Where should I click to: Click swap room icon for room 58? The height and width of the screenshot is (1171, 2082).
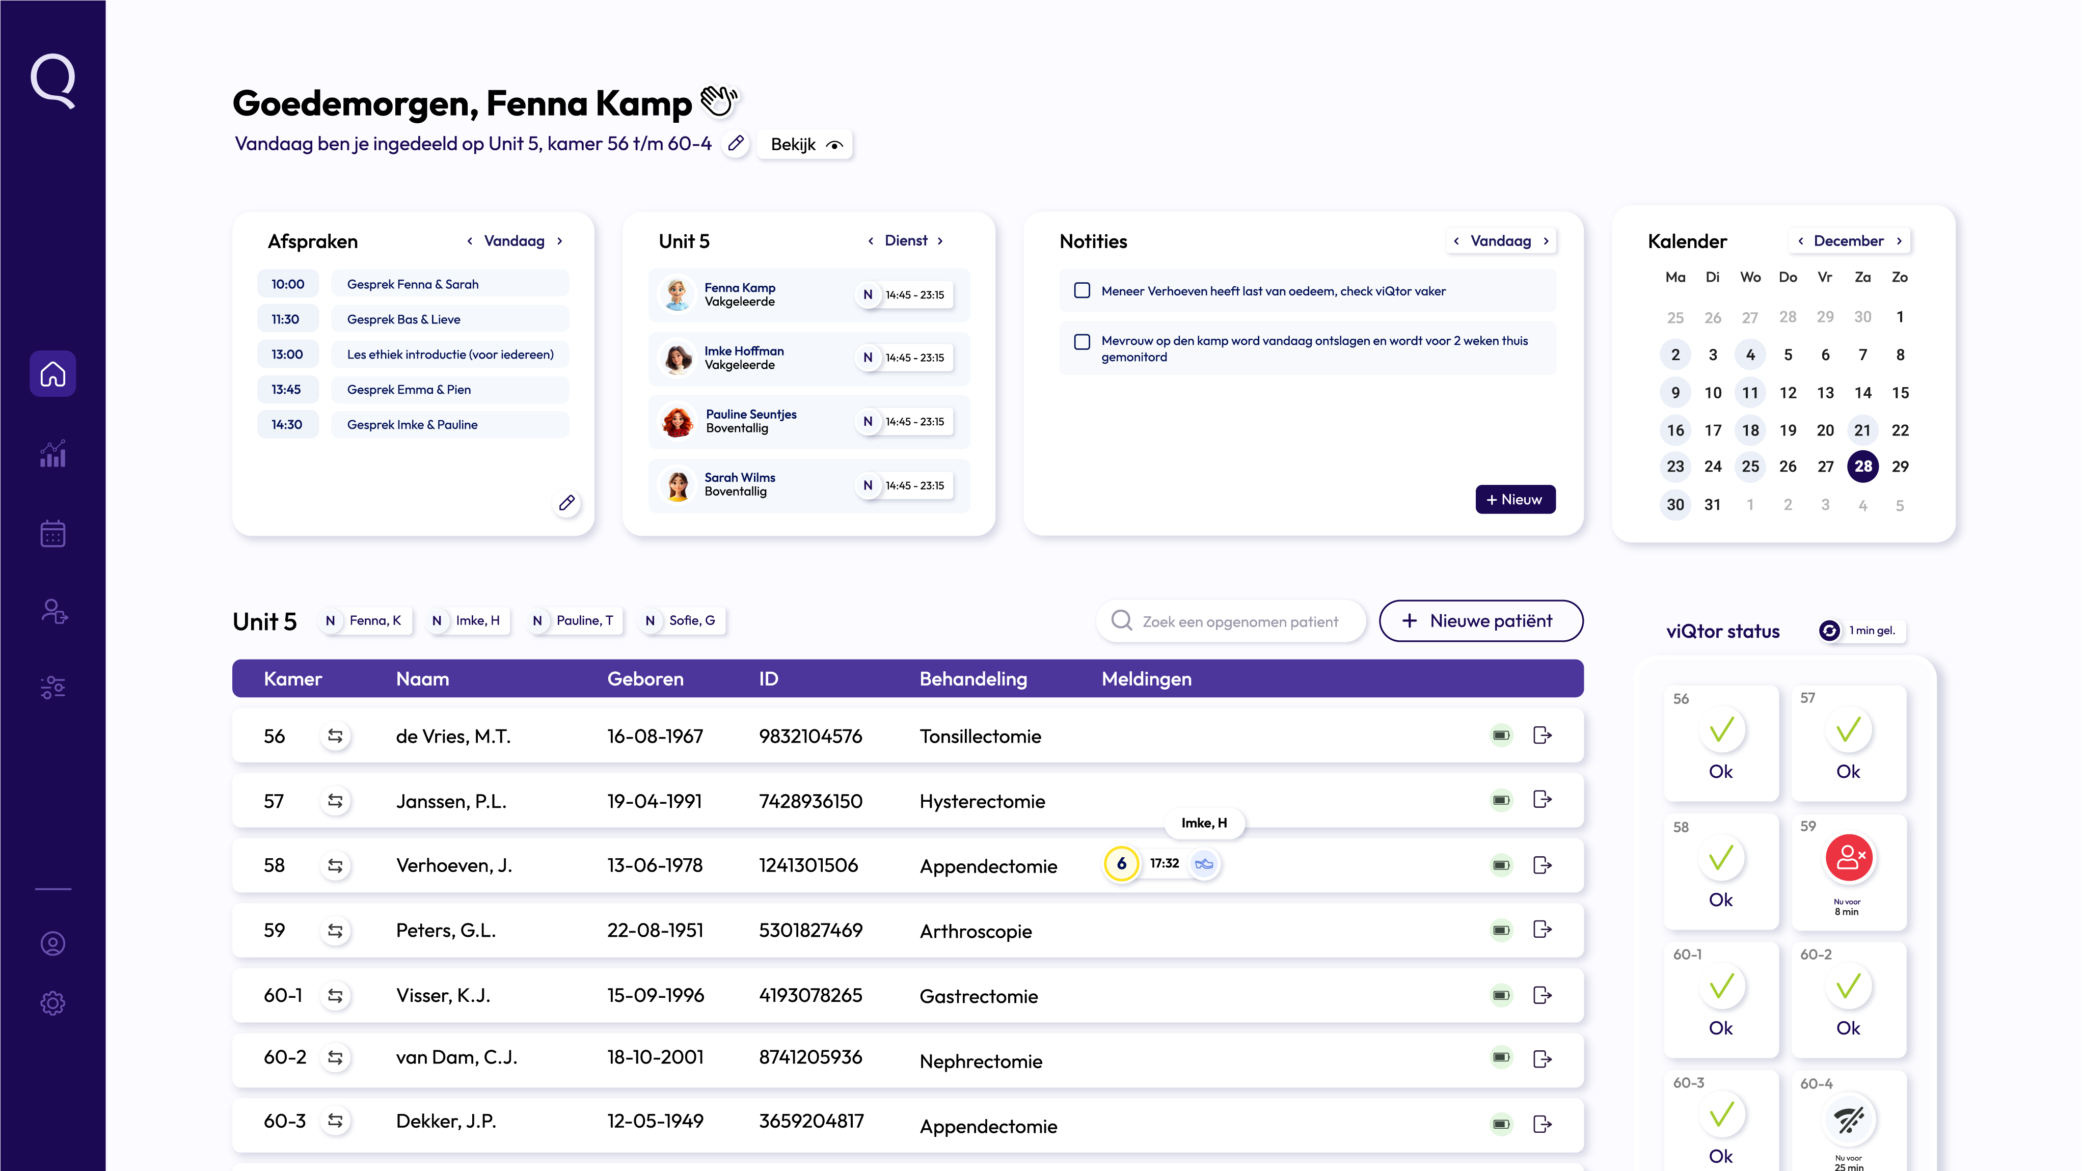coord(335,865)
